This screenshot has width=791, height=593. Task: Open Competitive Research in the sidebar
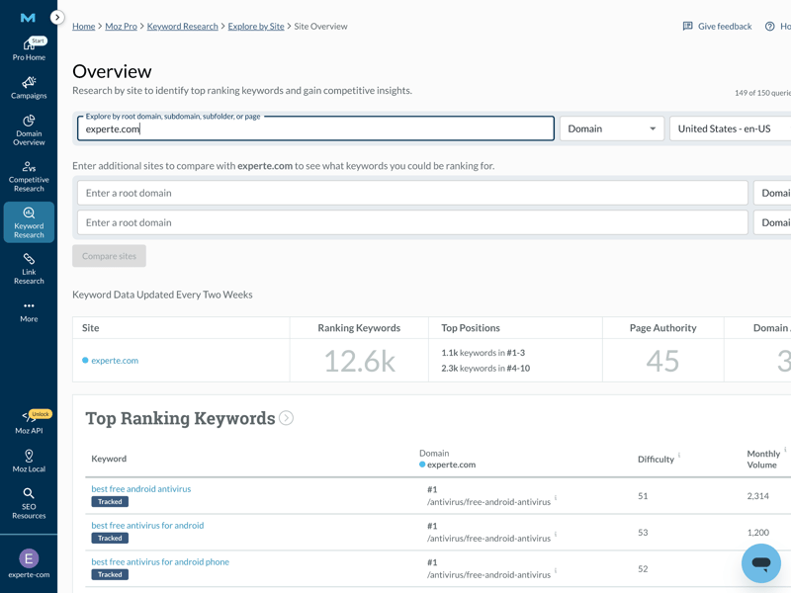point(29,177)
